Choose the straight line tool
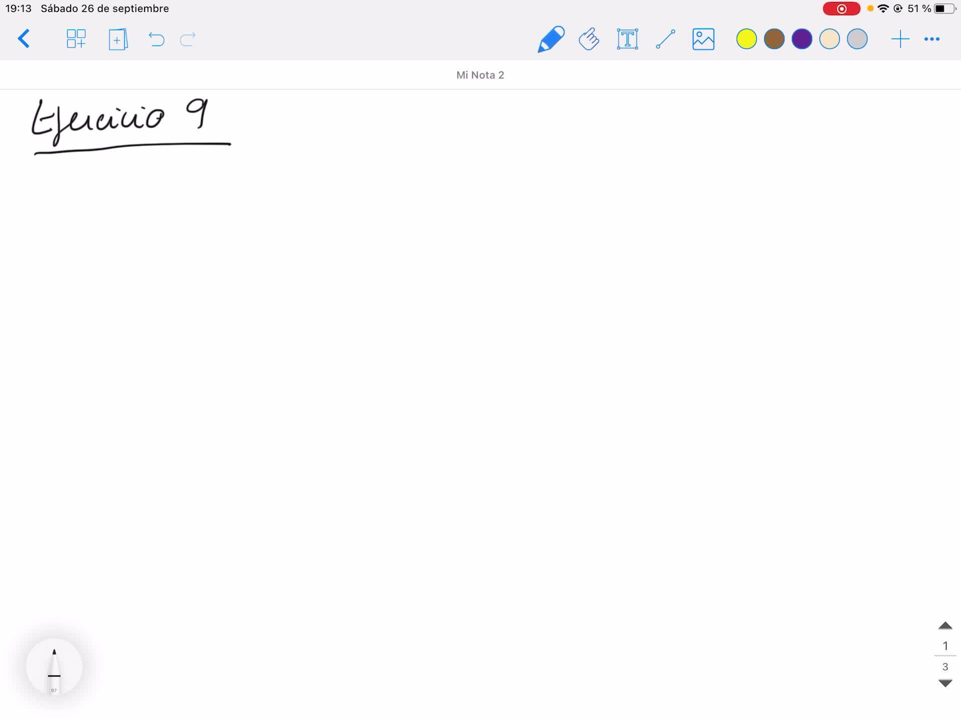The image size is (961, 721). pyautogui.click(x=665, y=39)
